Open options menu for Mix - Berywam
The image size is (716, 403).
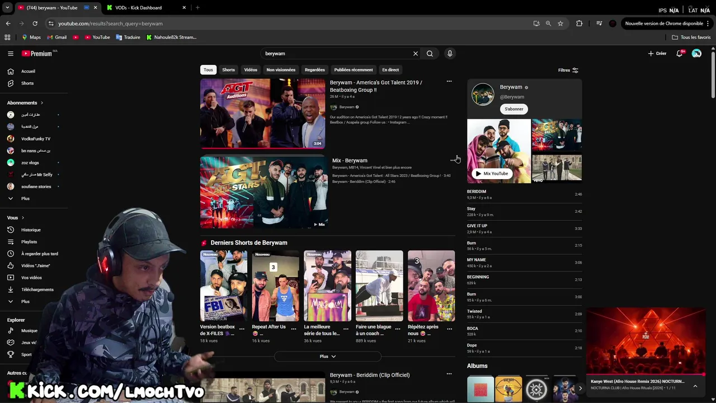tap(453, 161)
